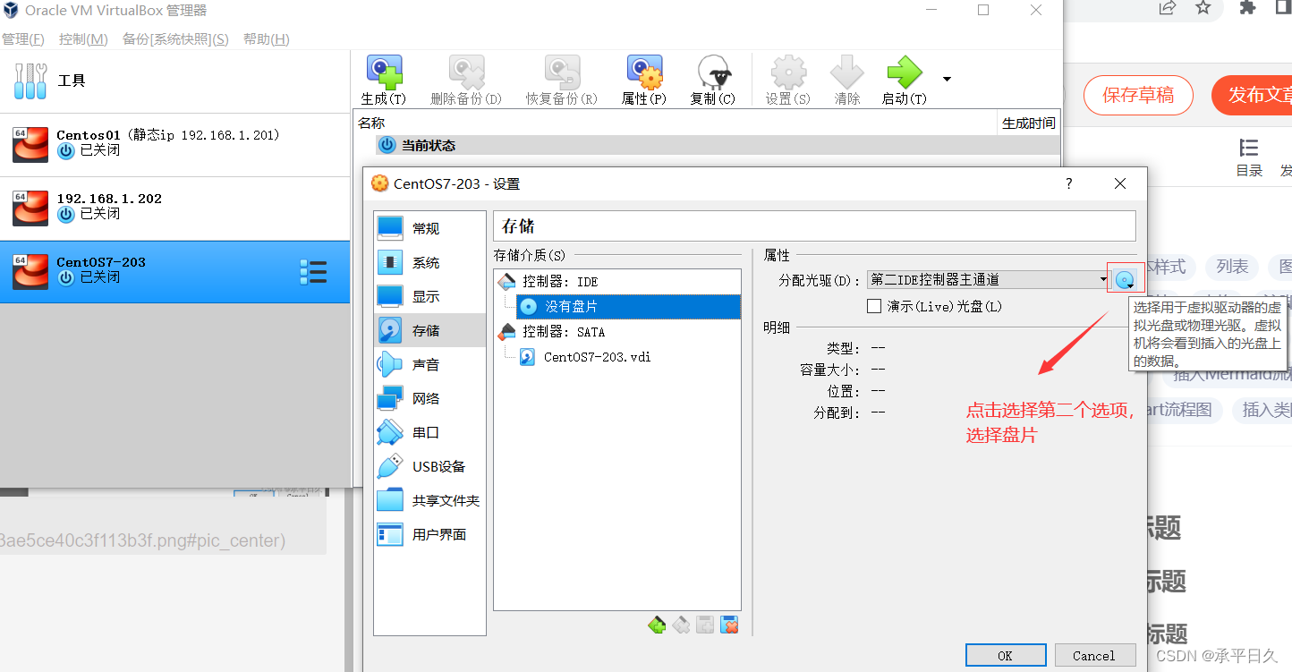Click Cancel in the settings dialog
Image resolution: width=1292 pixels, height=672 pixels.
click(1095, 655)
